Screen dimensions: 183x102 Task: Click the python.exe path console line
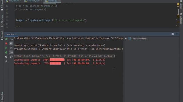click(x=69, y=38)
